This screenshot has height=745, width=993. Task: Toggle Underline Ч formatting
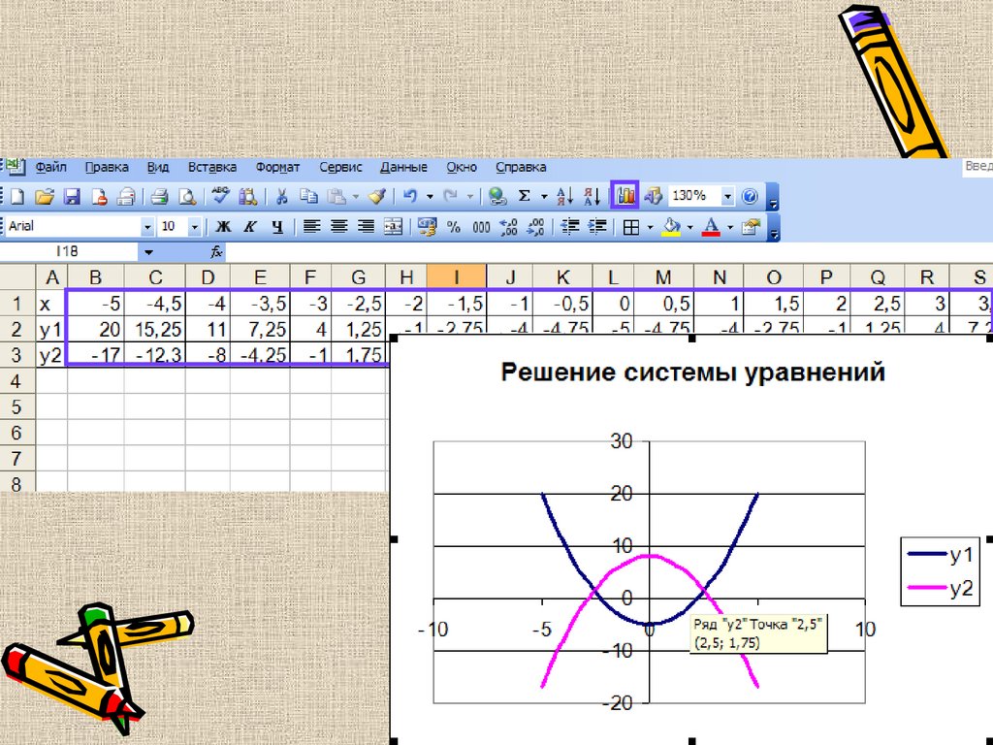[x=277, y=227]
